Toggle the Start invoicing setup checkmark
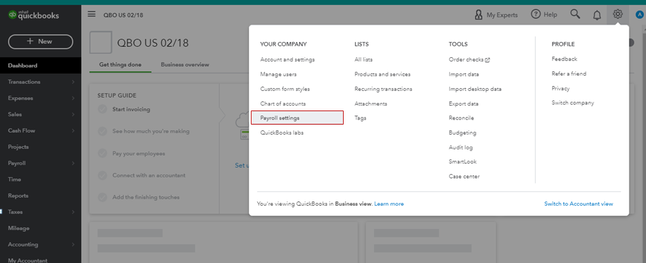Screen dimensions: 646x263 pos(102,109)
